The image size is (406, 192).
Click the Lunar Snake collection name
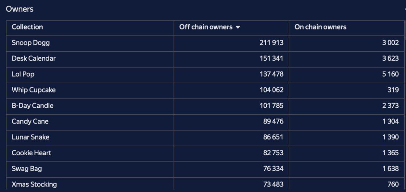click(x=30, y=137)
